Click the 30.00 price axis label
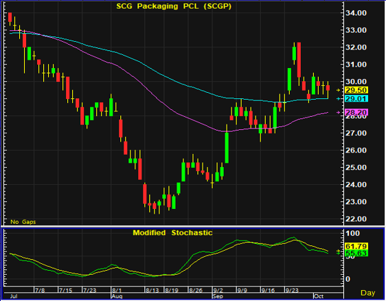This screenshot has height=301, width=386. 356,82
